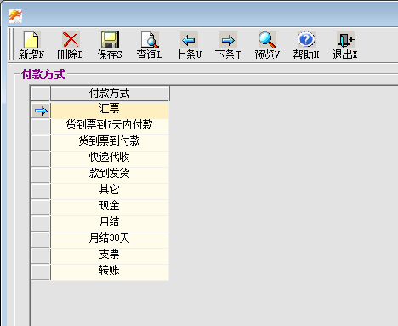Viewport: 398px width, 326px height.
Task: Open help with 帮助H icon
Action: 306,45
